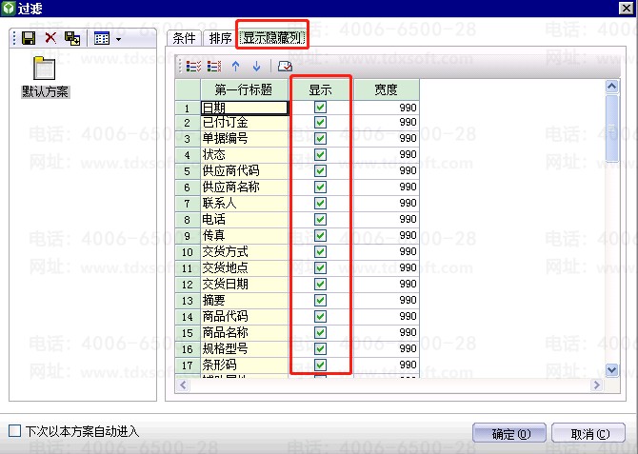Click the save-as scheme icon

point(72,38)
